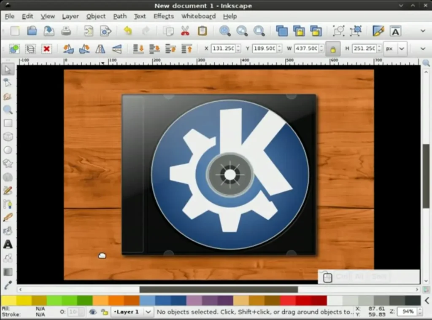Pick the Tweak tool
Screen dimensions: 432x320
(x=8, y=97)
